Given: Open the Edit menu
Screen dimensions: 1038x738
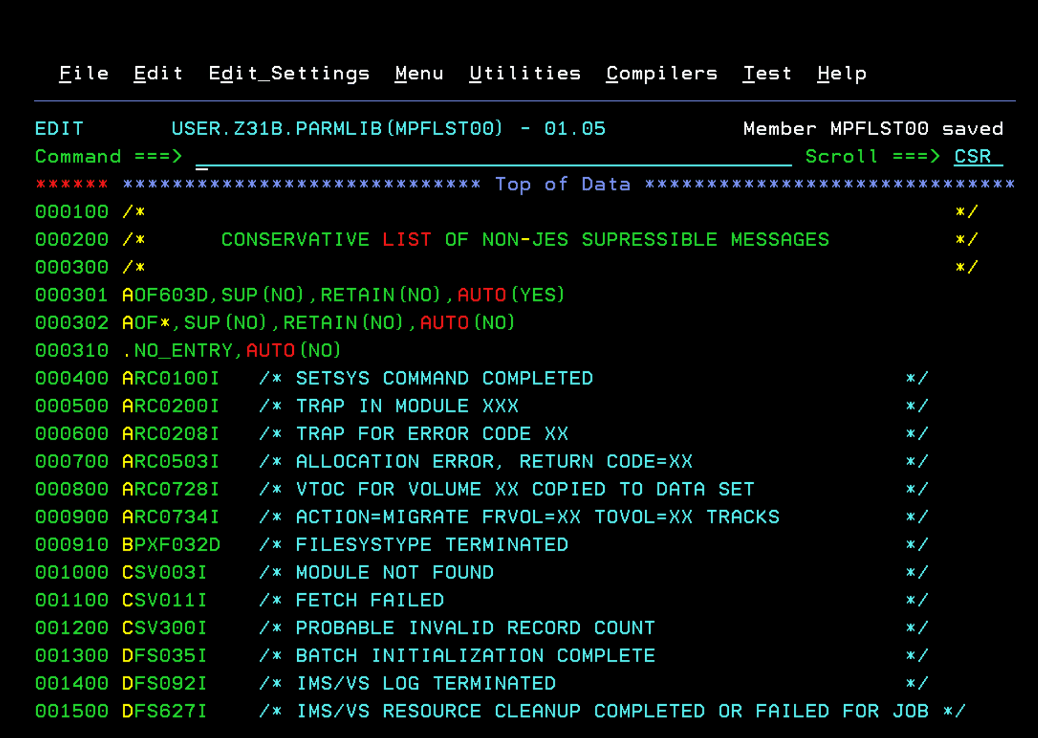Looking at the screenshot, I should pos(158,73).
